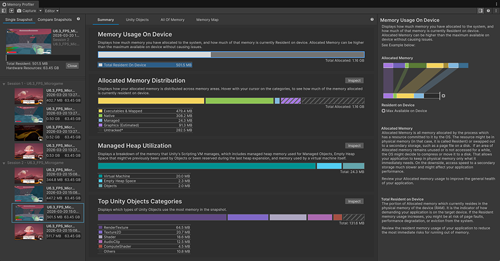Click the yellow Executables & Mapped bar segment
Image resolution: width=500 pixels, height=261 pixels.
[x=151, y=101]
